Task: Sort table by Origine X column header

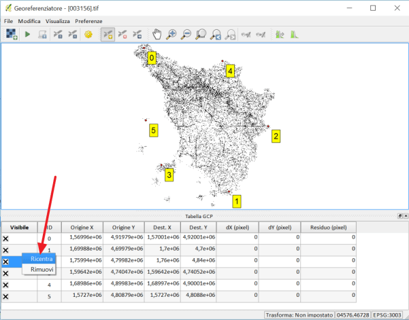Action: coord(82,227)
